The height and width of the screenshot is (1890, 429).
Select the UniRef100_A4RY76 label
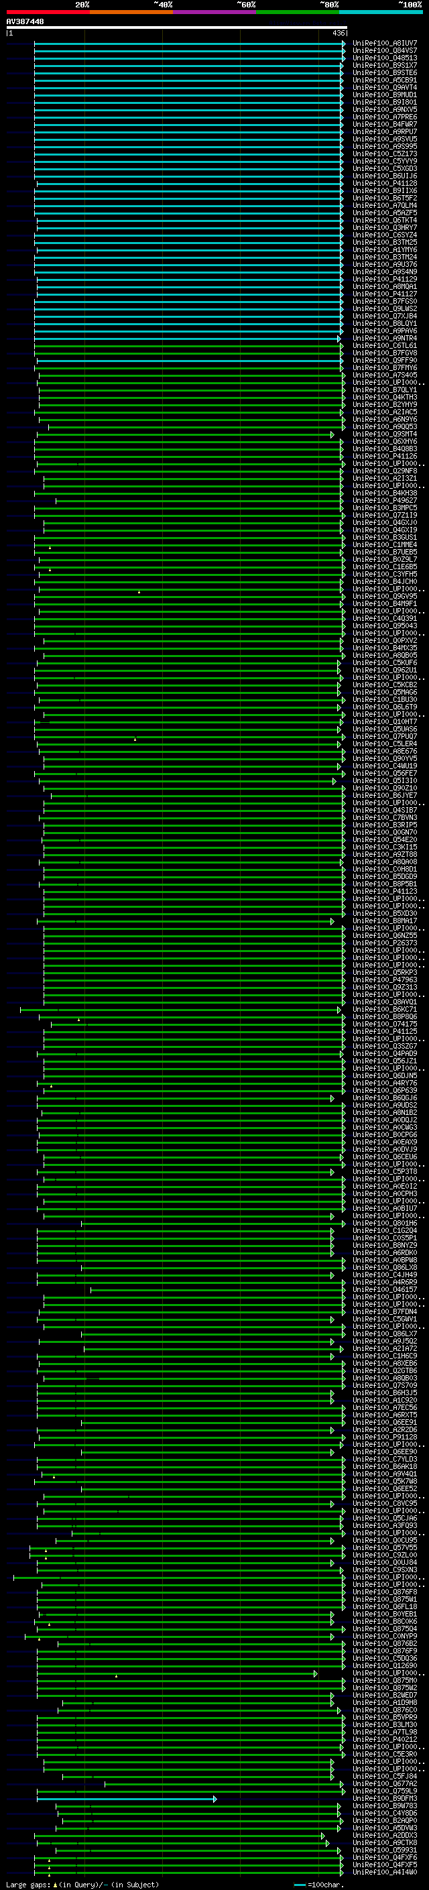384,1083
